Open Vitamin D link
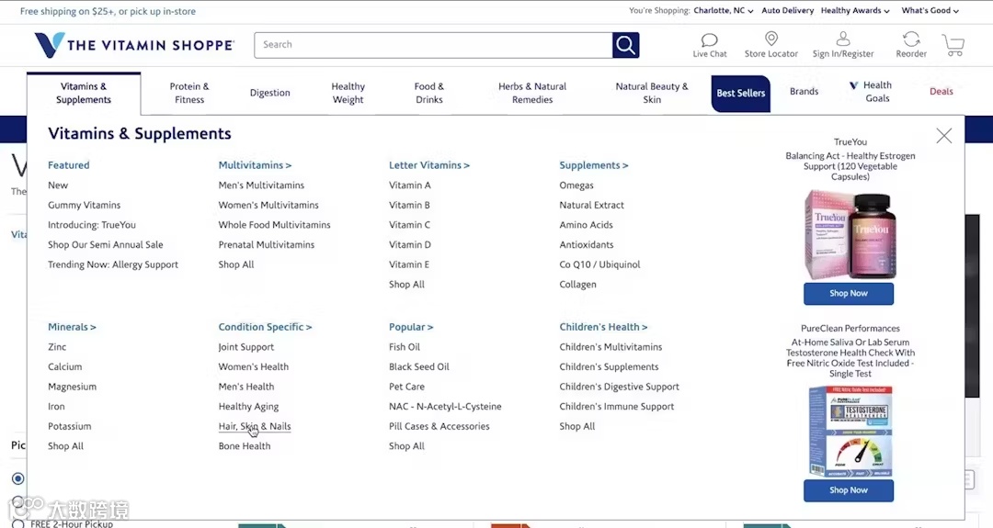Screen dimensions: 993x528 coord(410,244)
